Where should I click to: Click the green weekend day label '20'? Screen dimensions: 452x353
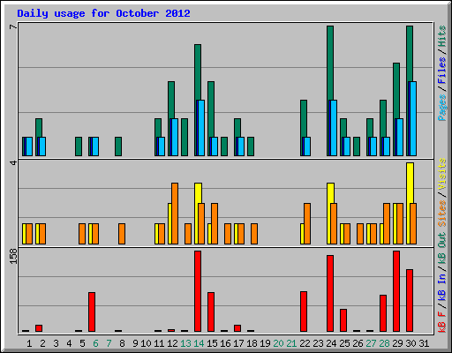[278, 343]
